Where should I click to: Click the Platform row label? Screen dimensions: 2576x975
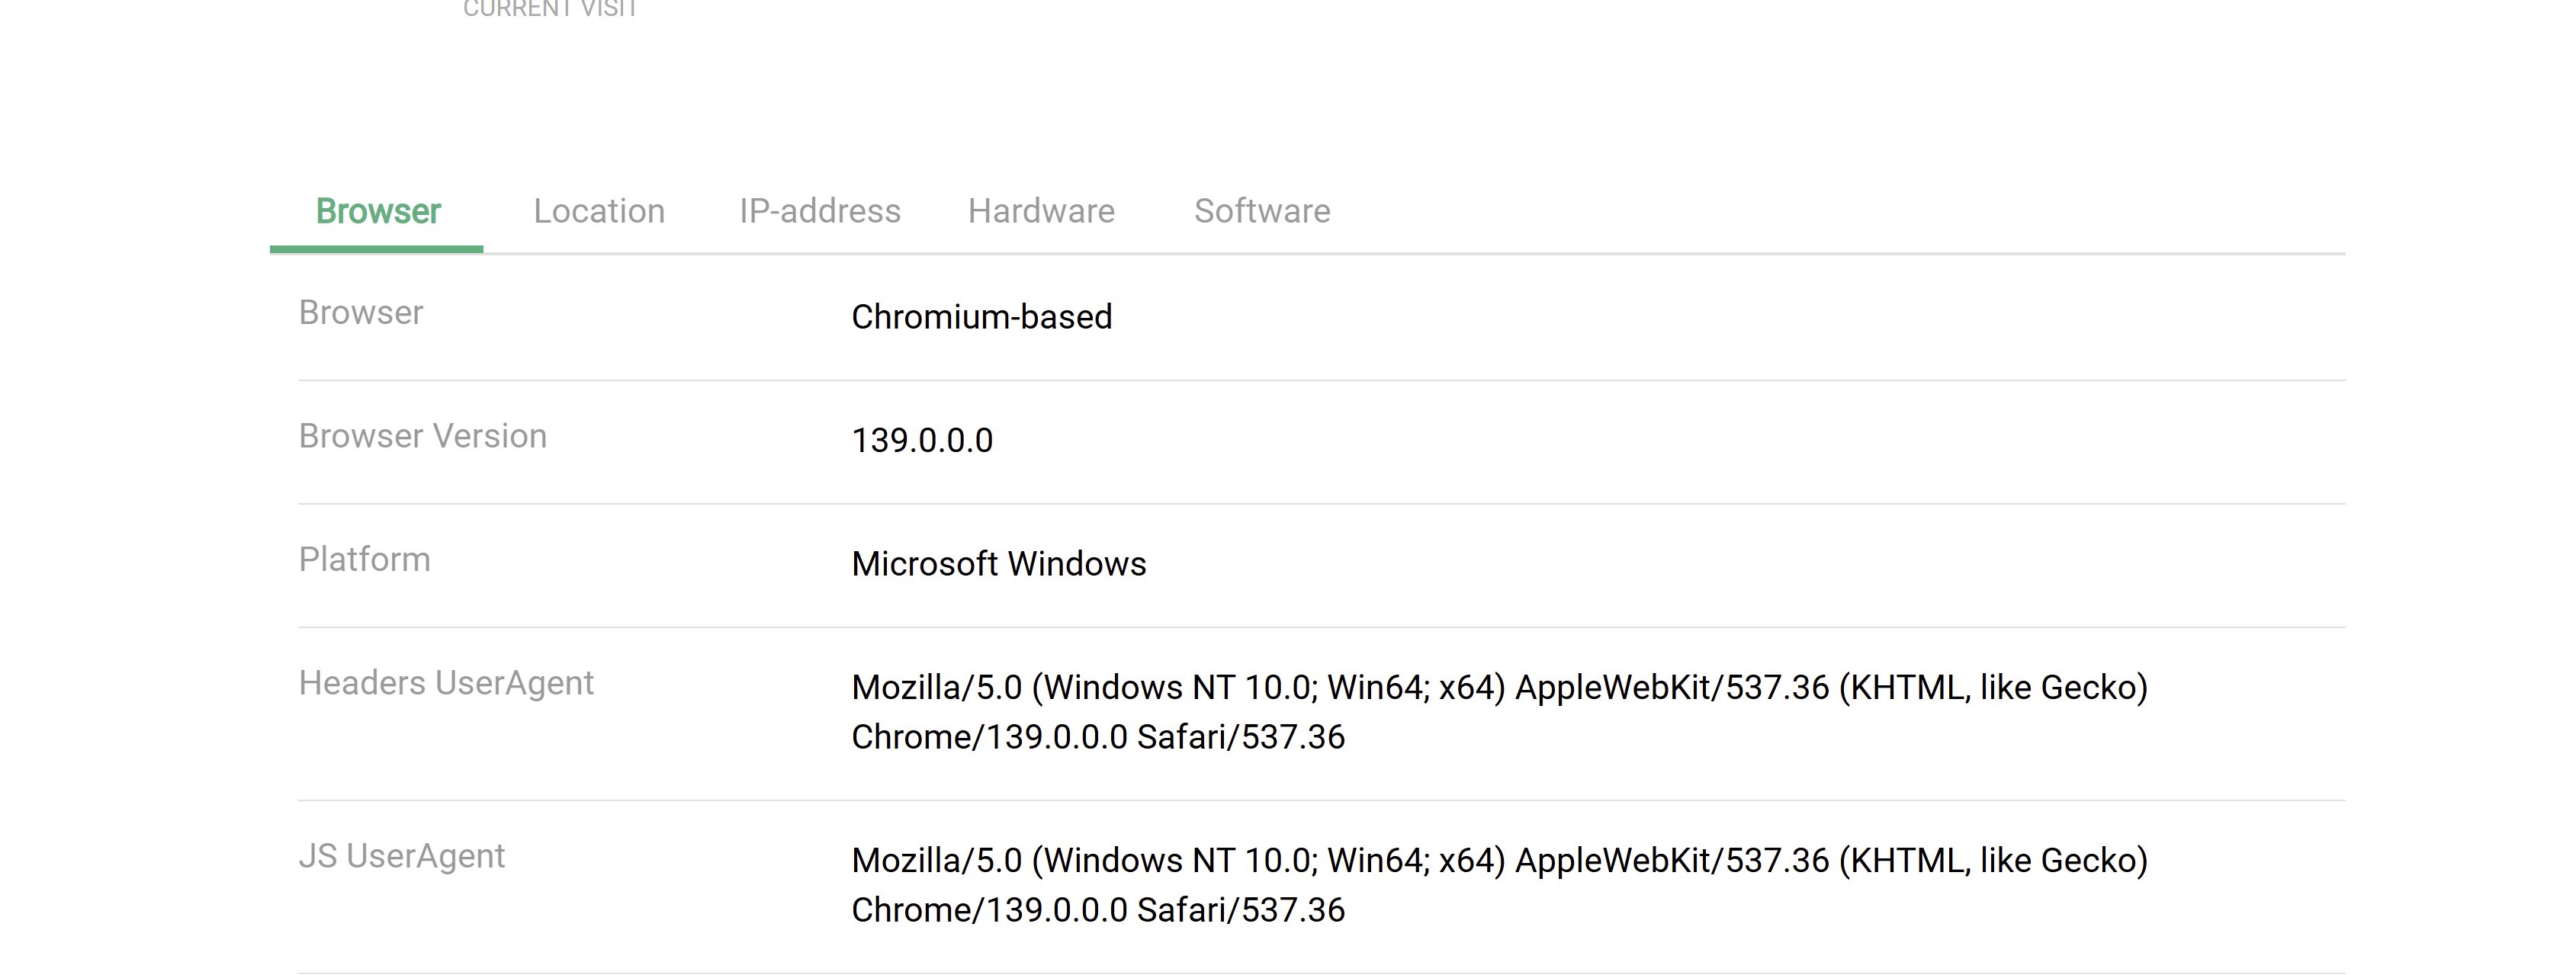point(365,559)
